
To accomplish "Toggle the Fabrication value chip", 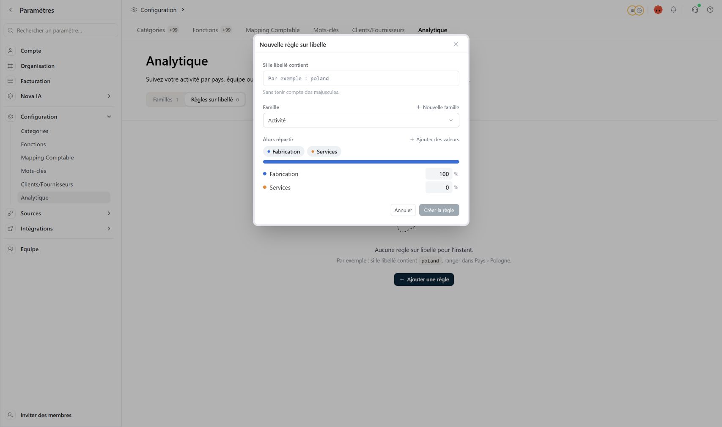I will click(x=283, y=152).
